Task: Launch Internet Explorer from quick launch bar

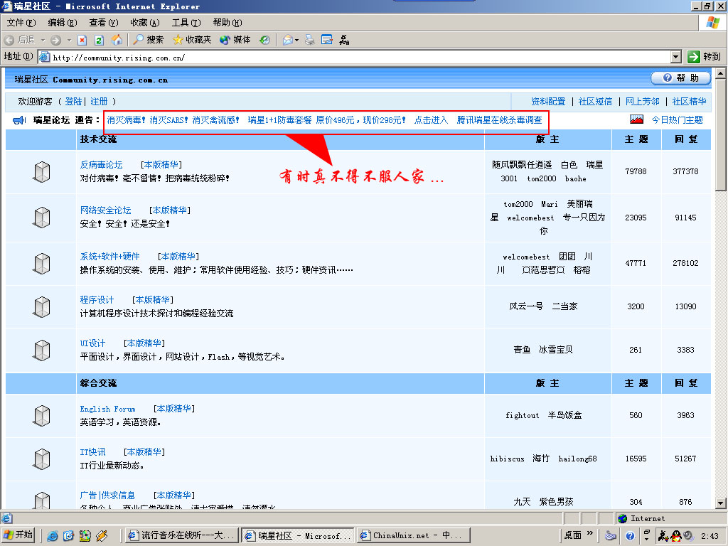Action: 53,536
